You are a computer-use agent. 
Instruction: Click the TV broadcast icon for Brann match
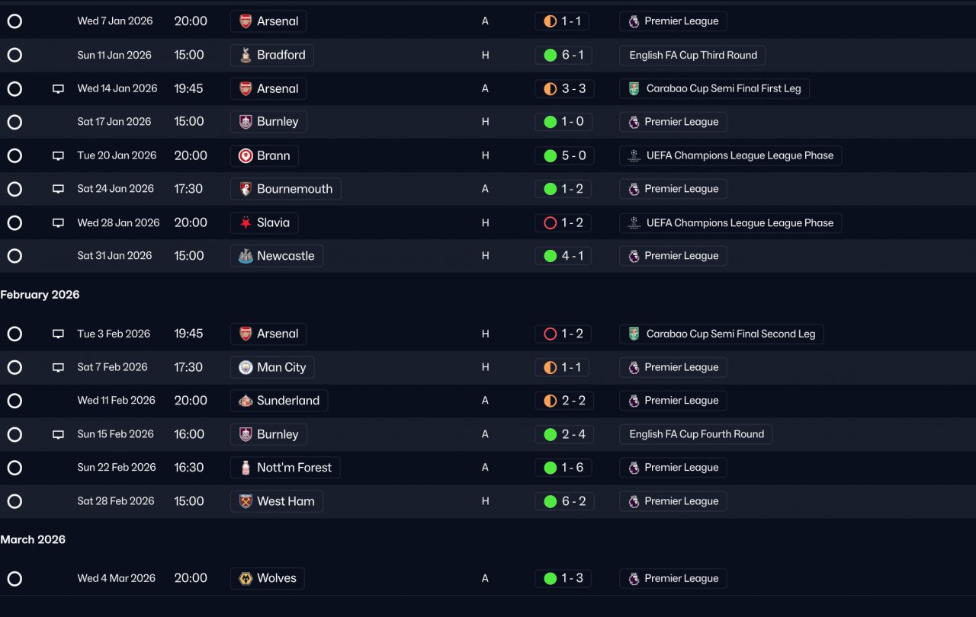(58, 155)
